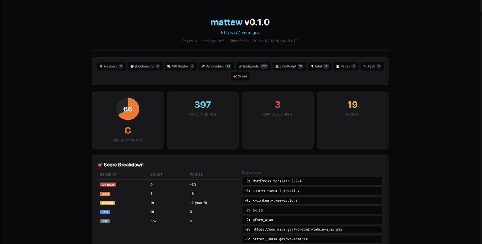Click the "-2 (max 5)" points value
Image resolution: width=482 pixels, height=244 pixels.
tap(199, 203)
